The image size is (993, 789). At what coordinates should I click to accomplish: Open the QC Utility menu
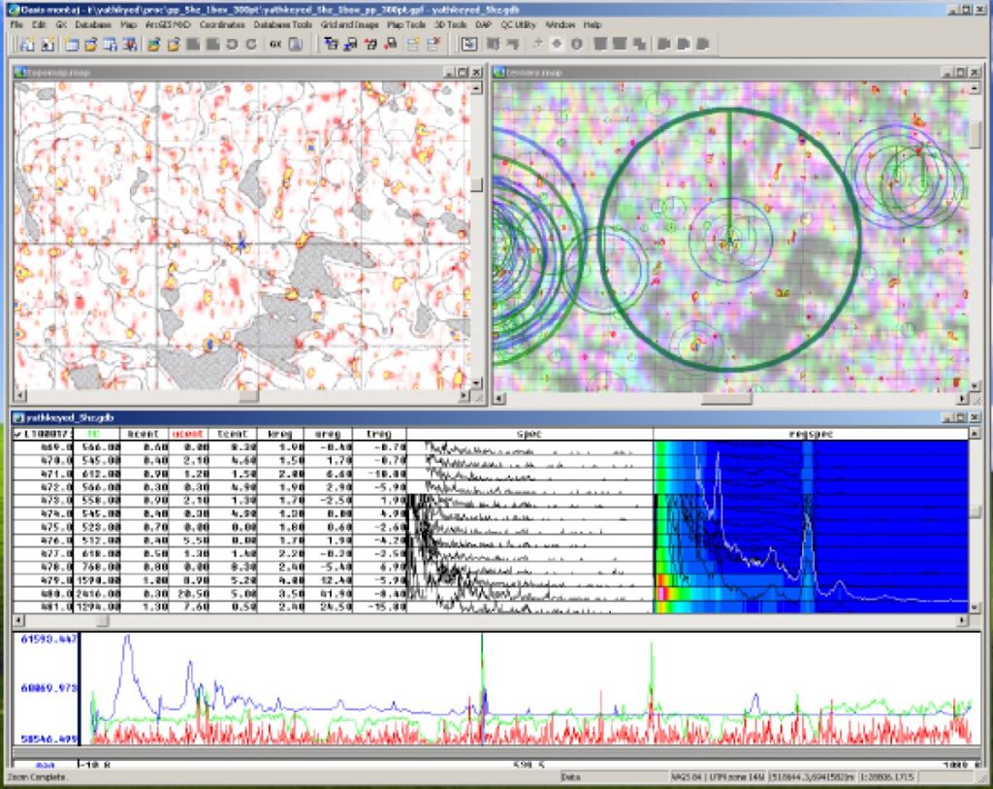point(519,23)
